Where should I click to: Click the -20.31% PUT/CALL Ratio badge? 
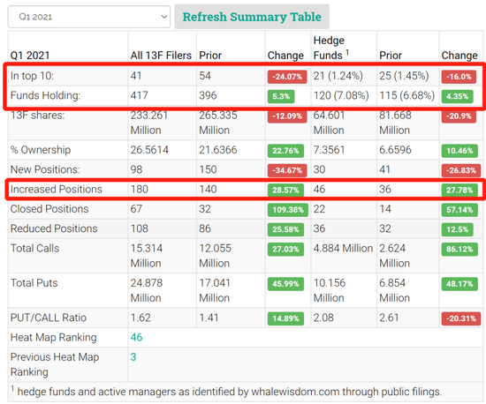(x=461, y=318)
